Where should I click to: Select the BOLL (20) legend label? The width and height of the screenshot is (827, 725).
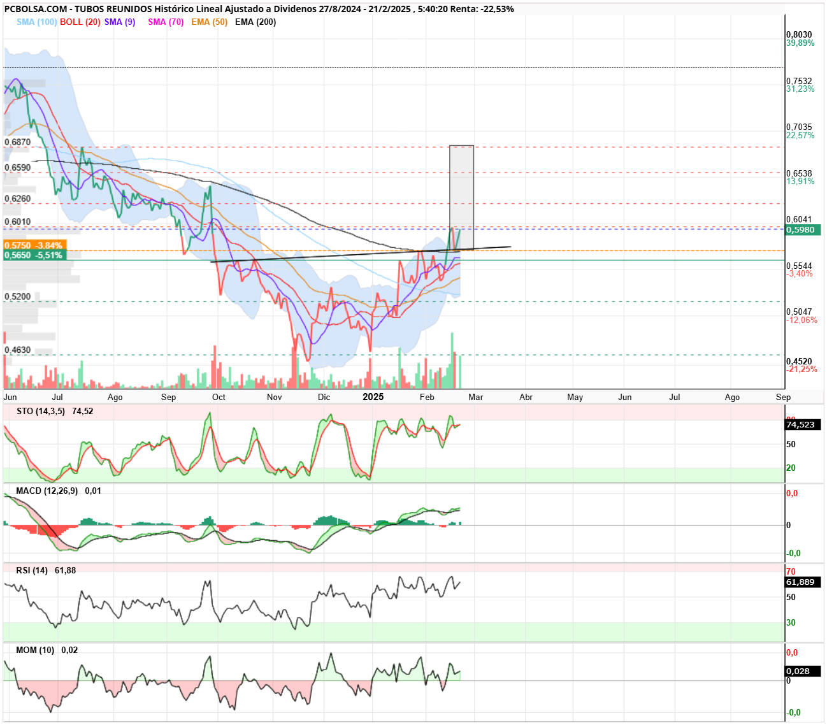(x=80, y=22)
